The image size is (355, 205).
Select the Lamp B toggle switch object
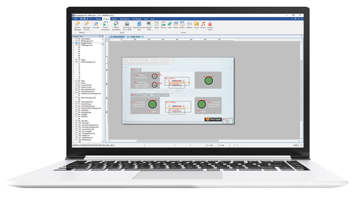point(202,104)
